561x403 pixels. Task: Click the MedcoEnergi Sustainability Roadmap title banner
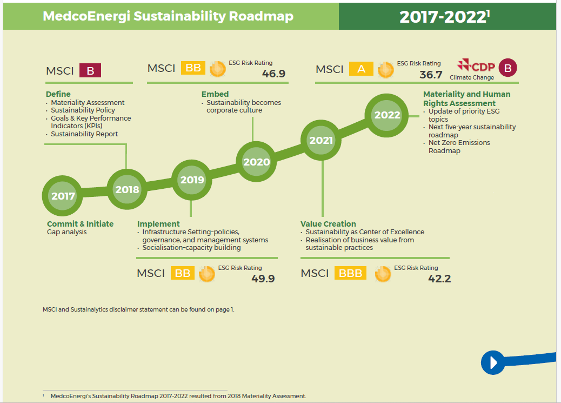[168, 16]
